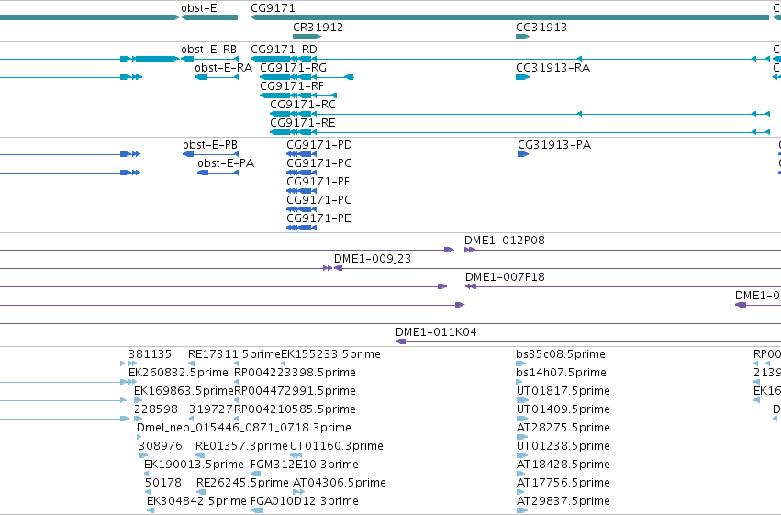Click transcript CG9171-RG label
This screenshot has height=515, width=781.
coord(294,68)
